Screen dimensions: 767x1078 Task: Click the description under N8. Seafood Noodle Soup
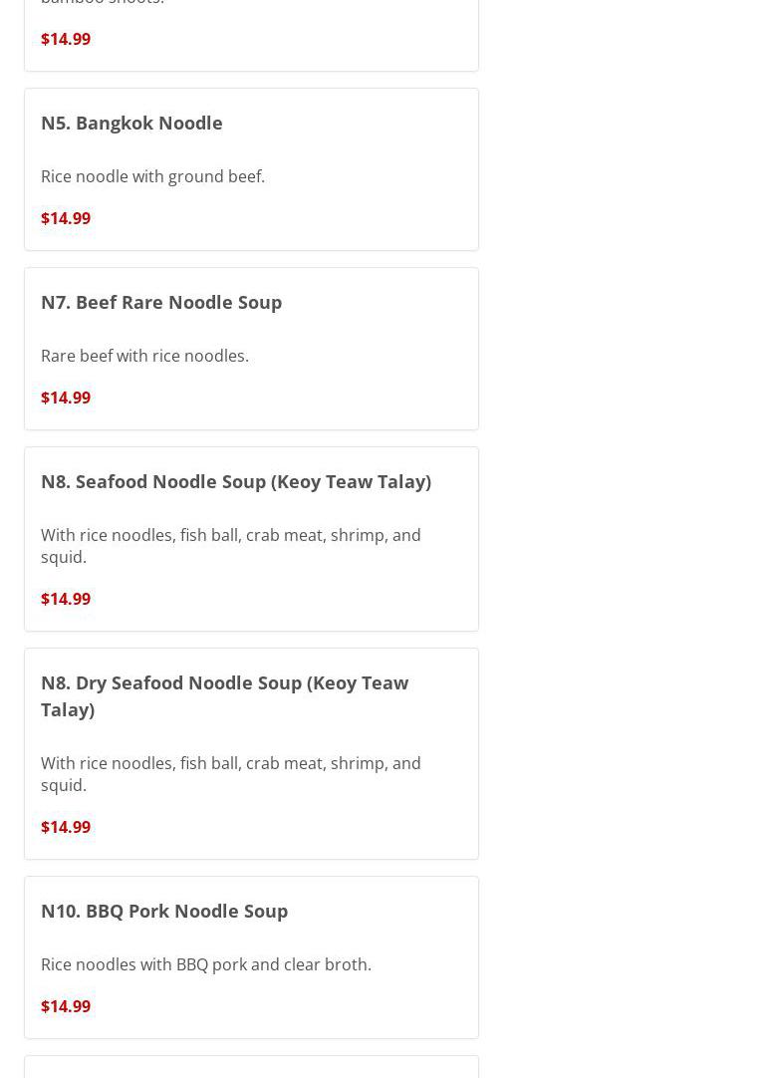coord(231,546)
